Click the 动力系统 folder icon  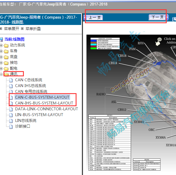click(6, 46)
